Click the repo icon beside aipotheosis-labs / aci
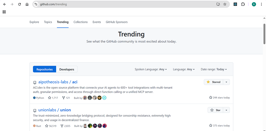 [35, 83]
